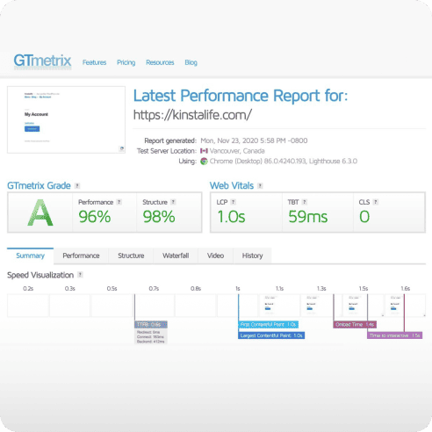The image size is (432, 432).
Task: Click the Speed Visualization heading
Action: pyautogui.click(x=40, y=275)
